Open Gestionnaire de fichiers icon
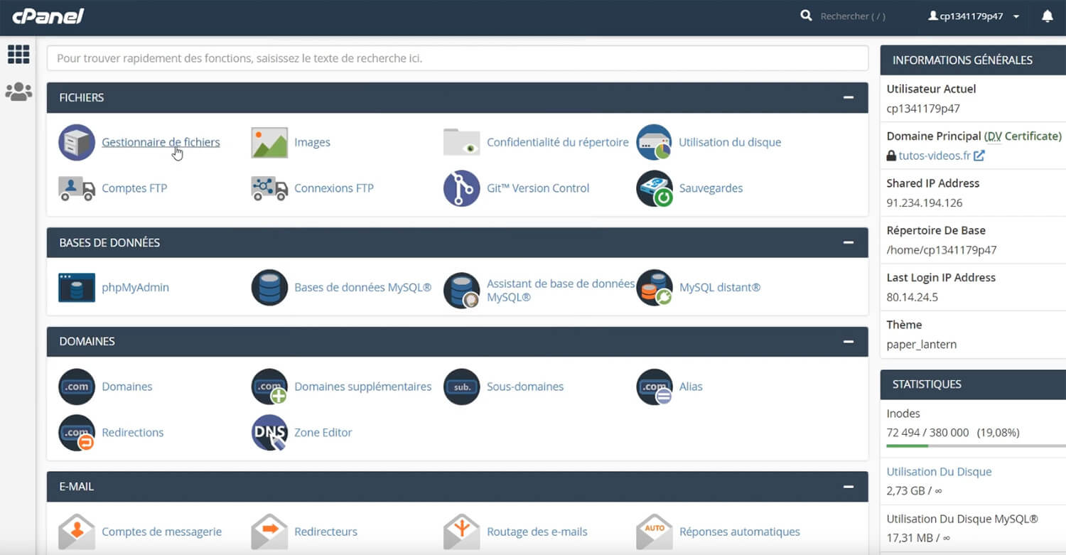Viewport: 1066px width, 555px height. pyautogui.click(x=77, y=142)
